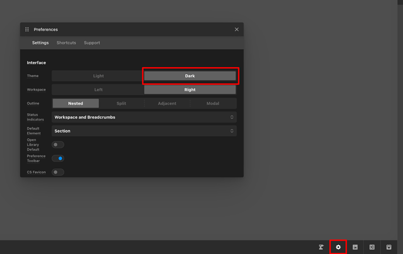Expand the Default Element Section dropdown
Image resolution: width=403 pixels, height=254 pixels.
[x=144, y=131]
